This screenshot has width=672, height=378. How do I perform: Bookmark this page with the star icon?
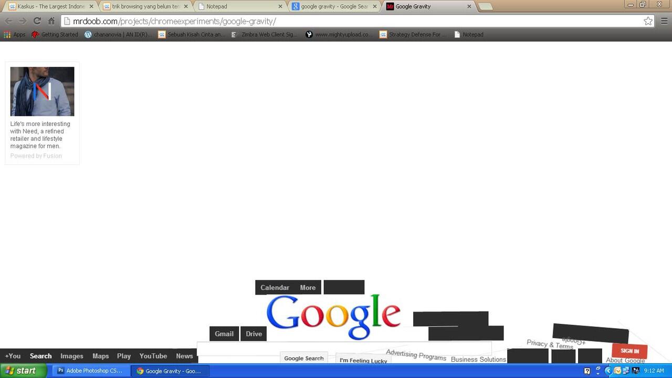click(x=648, y=21)
